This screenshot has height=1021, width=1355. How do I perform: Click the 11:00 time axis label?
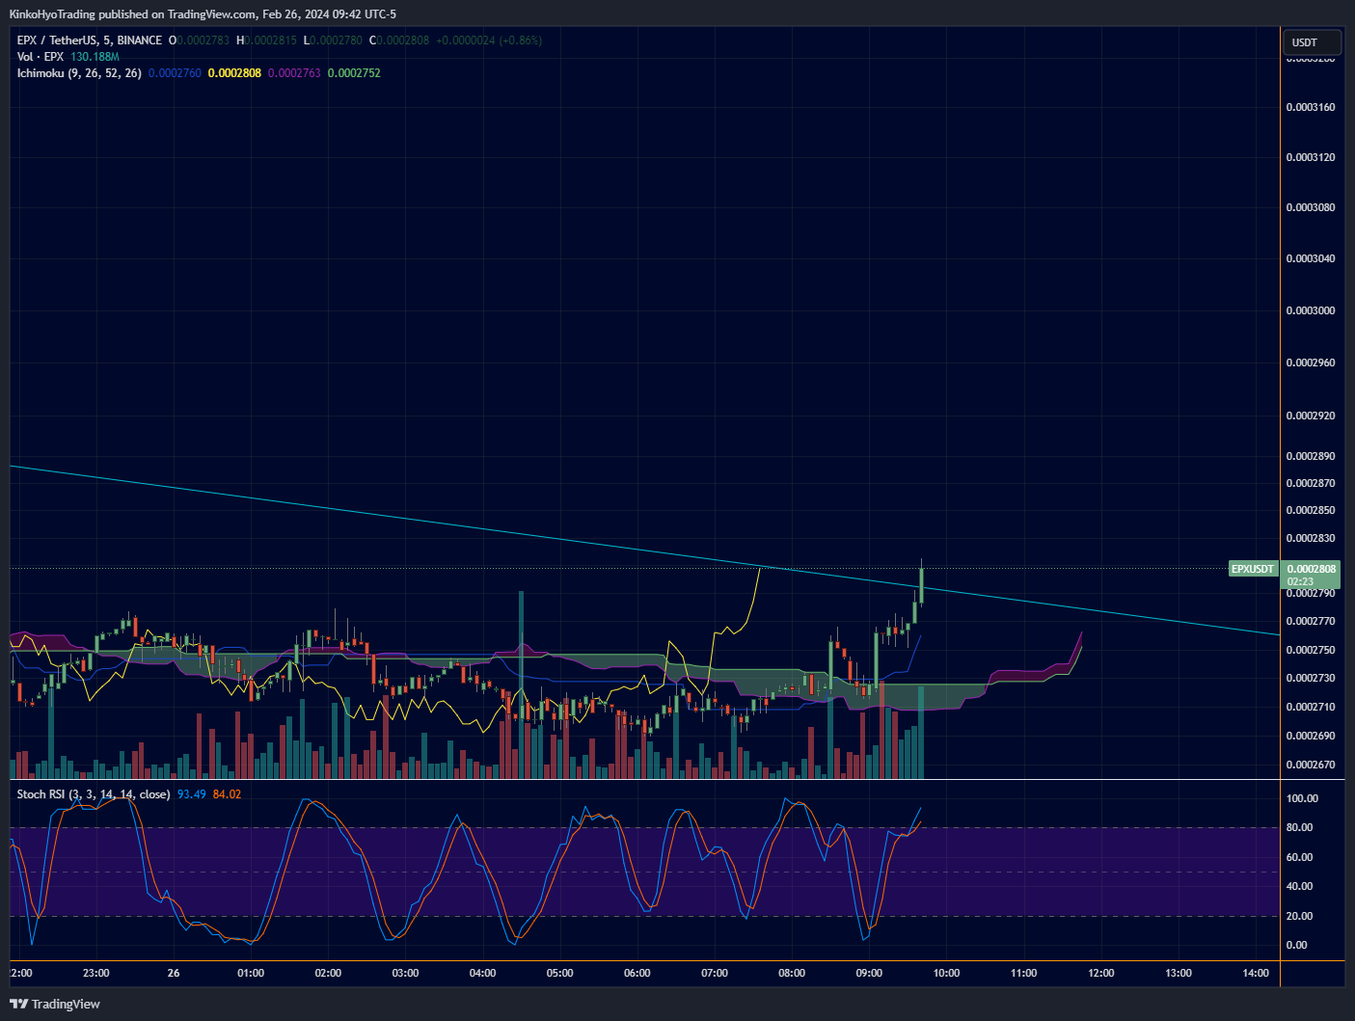(1024, 973)
